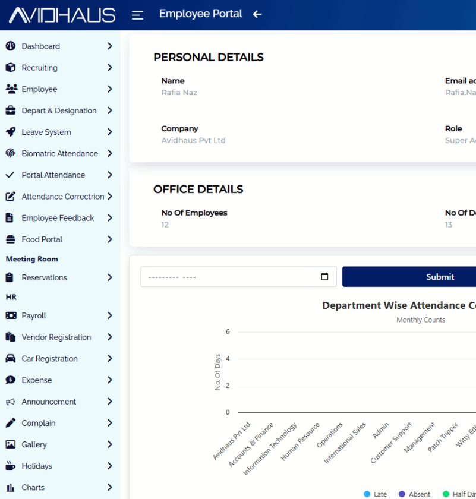Click the hamburger menu icon in header
Screen dimensions: 476x499
click(137, 15)
